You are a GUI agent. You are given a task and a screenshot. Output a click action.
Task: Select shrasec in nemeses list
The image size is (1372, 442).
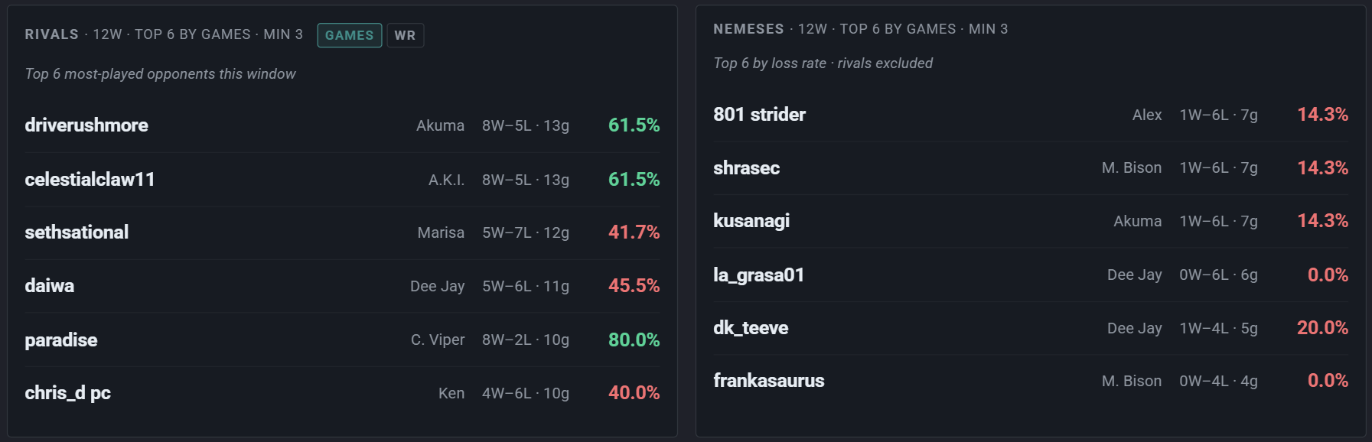pyautogui.click(x=1031, y=167)
